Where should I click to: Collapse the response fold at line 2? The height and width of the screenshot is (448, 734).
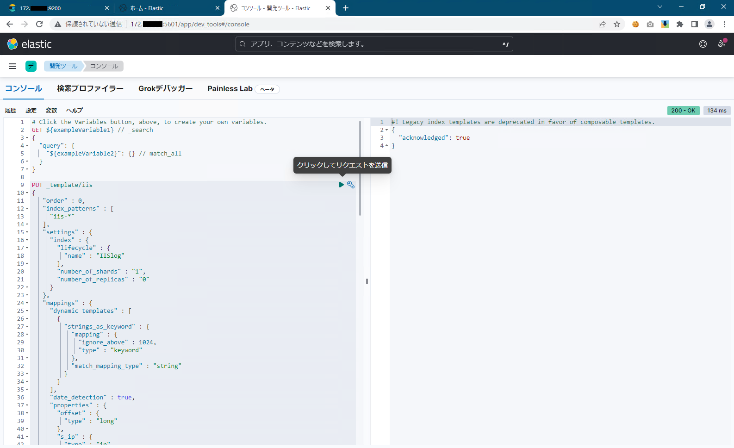[387, 130]
